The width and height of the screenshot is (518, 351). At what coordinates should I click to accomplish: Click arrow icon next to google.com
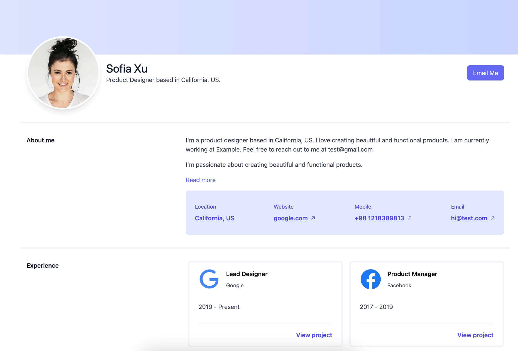click(313, 218)
